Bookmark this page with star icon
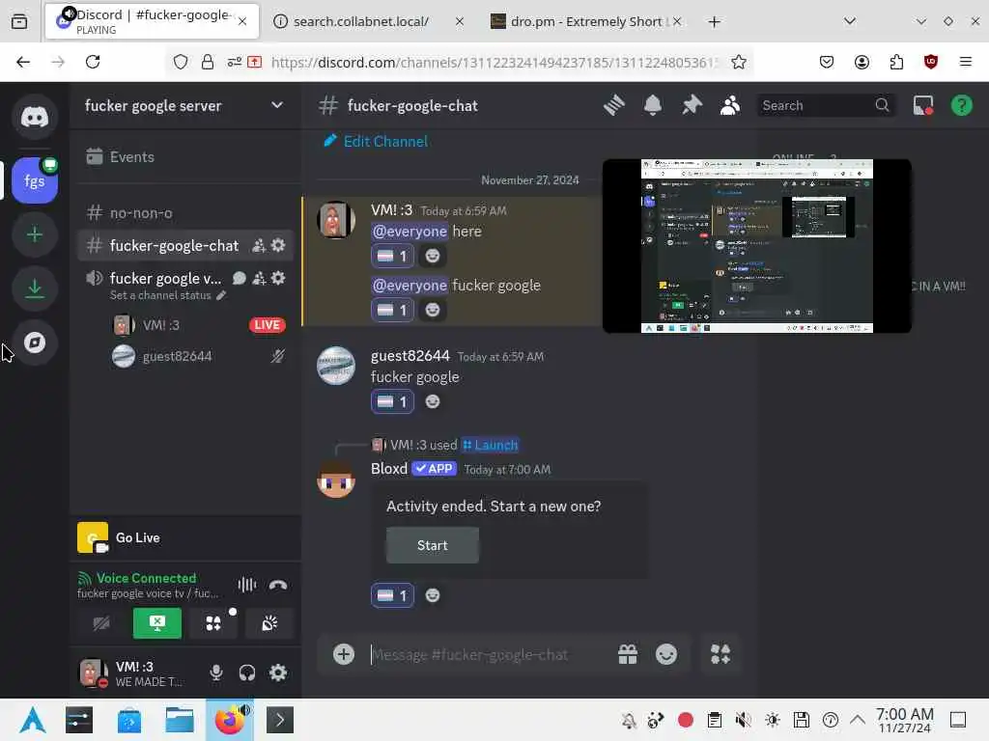989x741 pixels. coord(739,62)
